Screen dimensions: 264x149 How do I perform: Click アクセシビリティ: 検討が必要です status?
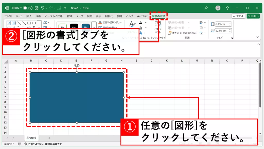coord(43,144)
